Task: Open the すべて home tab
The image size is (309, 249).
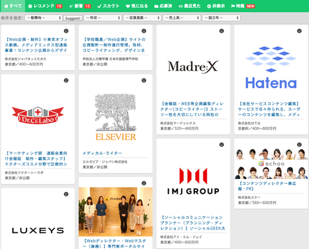Action: pyautogui.click(x=13, y=6)
